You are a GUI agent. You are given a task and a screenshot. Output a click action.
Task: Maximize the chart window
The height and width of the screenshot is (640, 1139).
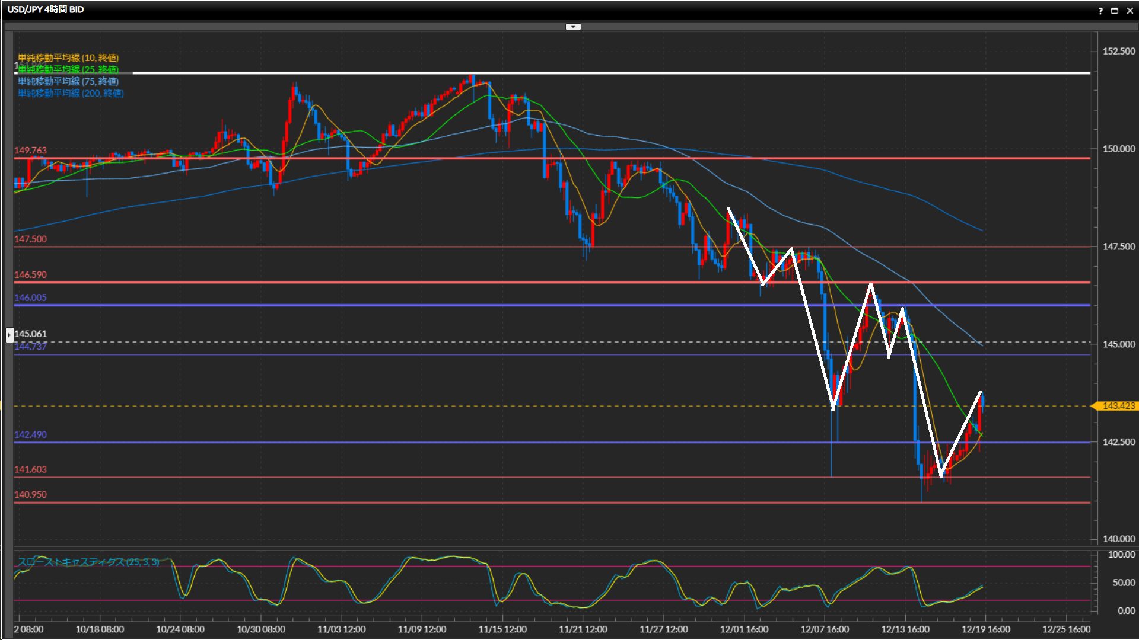[1114, 11]
